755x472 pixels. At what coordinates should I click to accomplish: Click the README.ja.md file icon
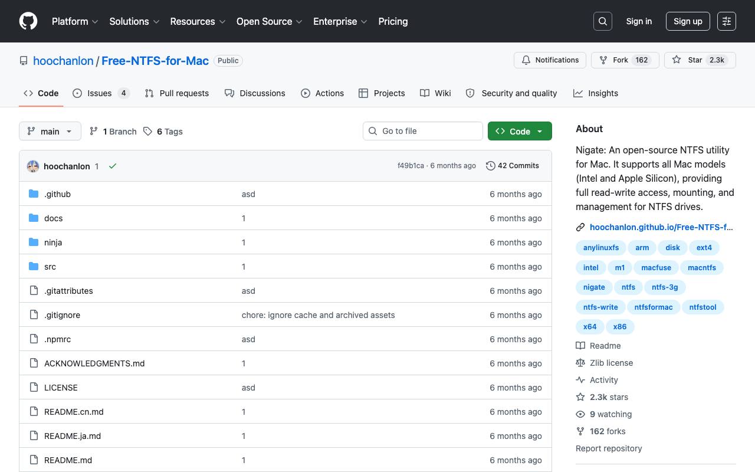coord(34,436)
